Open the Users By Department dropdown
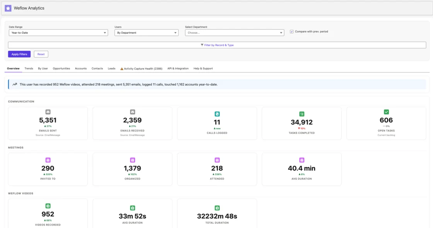The width and height of the screenshot is (433, 228). pyautogui.click(x=147, y=33)
